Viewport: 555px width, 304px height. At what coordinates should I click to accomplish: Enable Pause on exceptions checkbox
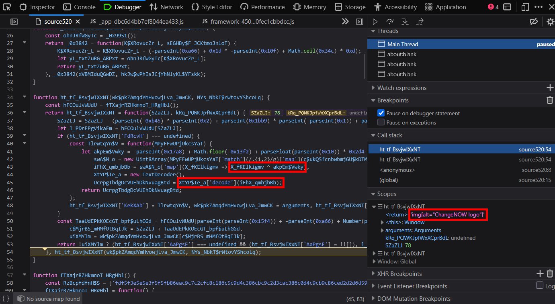coord(381,122)
